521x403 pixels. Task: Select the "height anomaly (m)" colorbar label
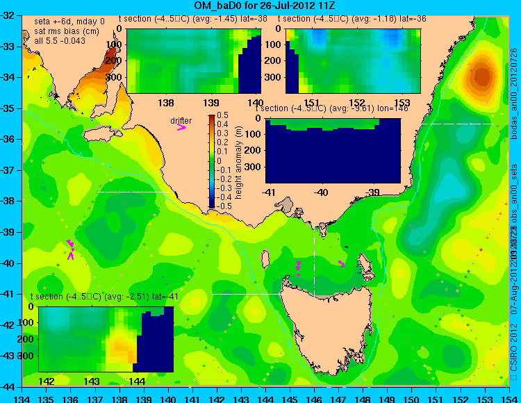[238, 163]
